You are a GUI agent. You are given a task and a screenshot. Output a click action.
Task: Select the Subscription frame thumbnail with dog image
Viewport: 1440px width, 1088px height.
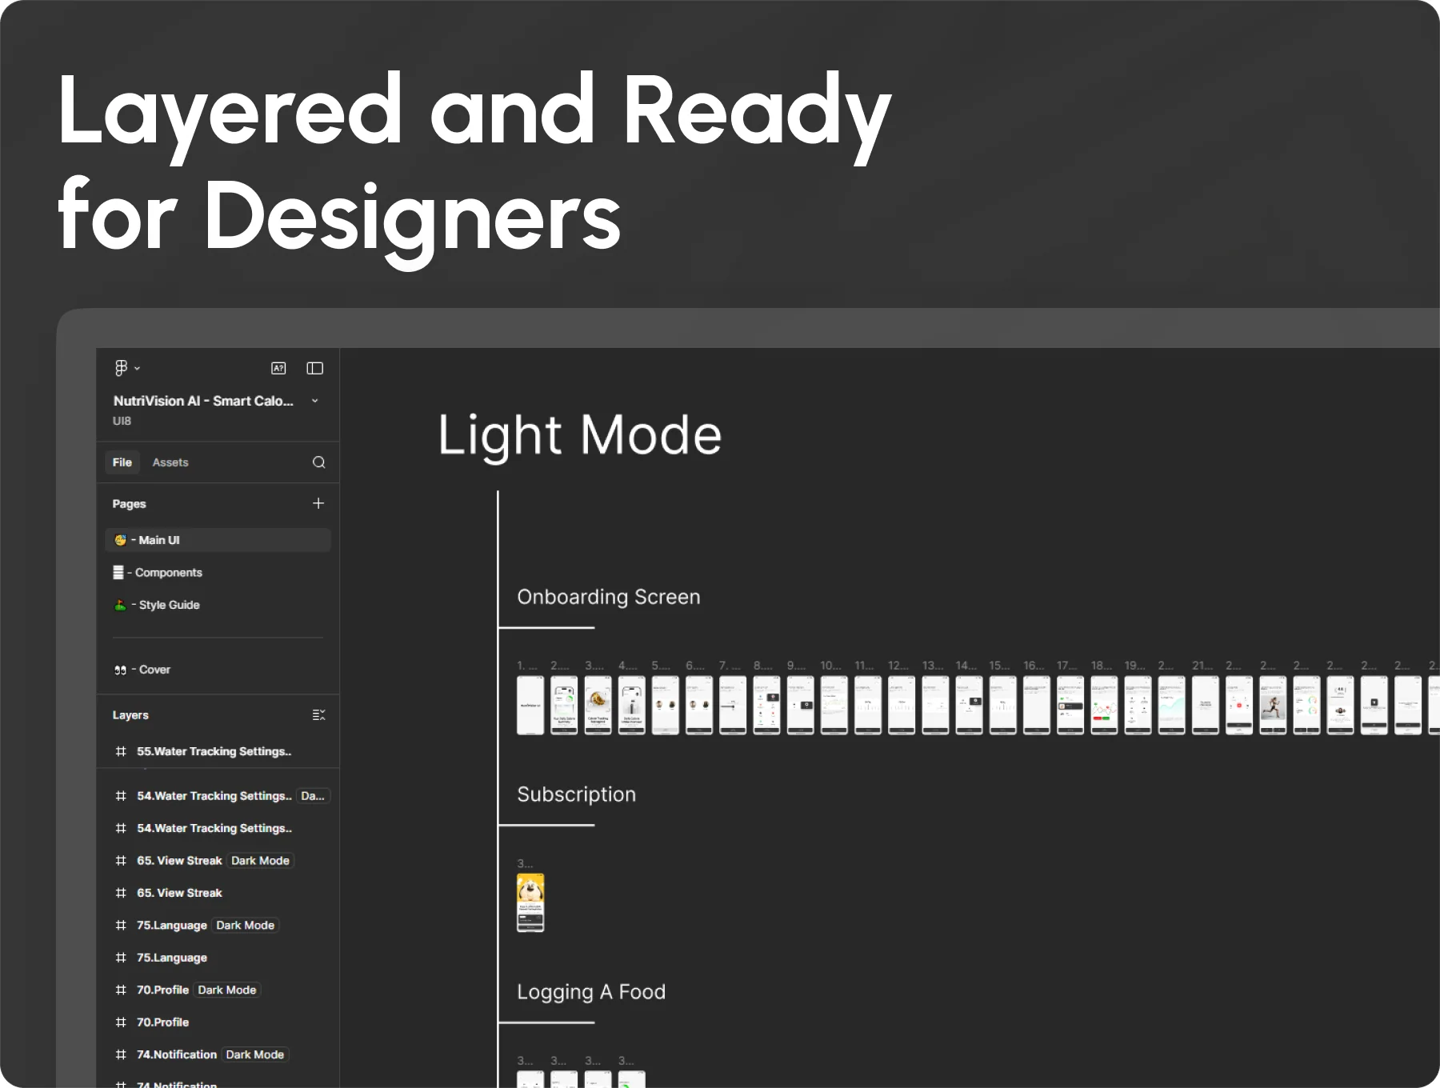(x=530, y=902)
